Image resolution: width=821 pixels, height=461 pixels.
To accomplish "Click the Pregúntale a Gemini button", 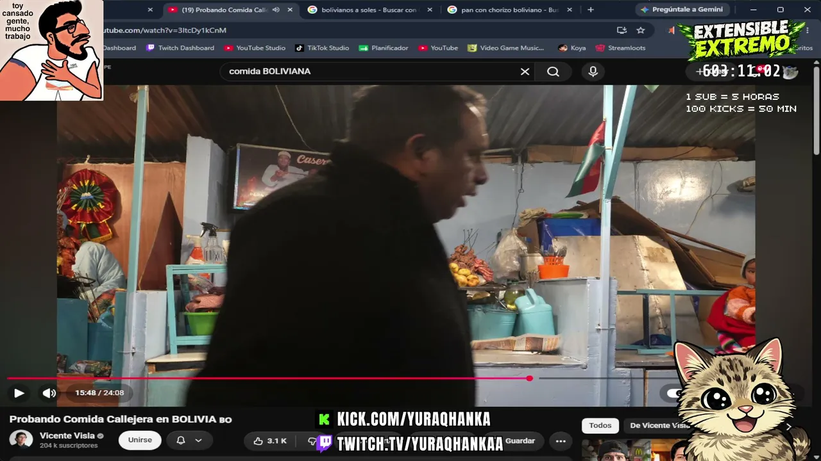I will [681, 10].
